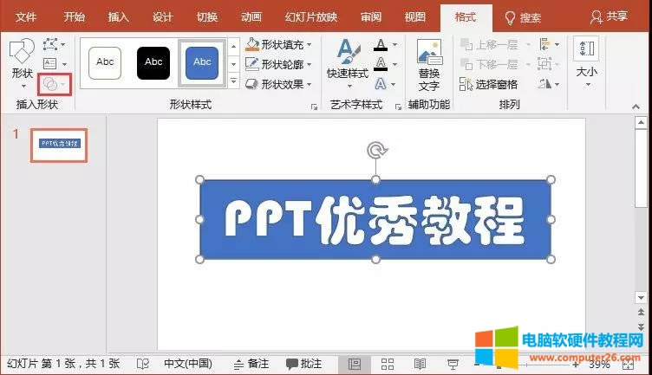Select the black filled Abc style

point(153,62)
